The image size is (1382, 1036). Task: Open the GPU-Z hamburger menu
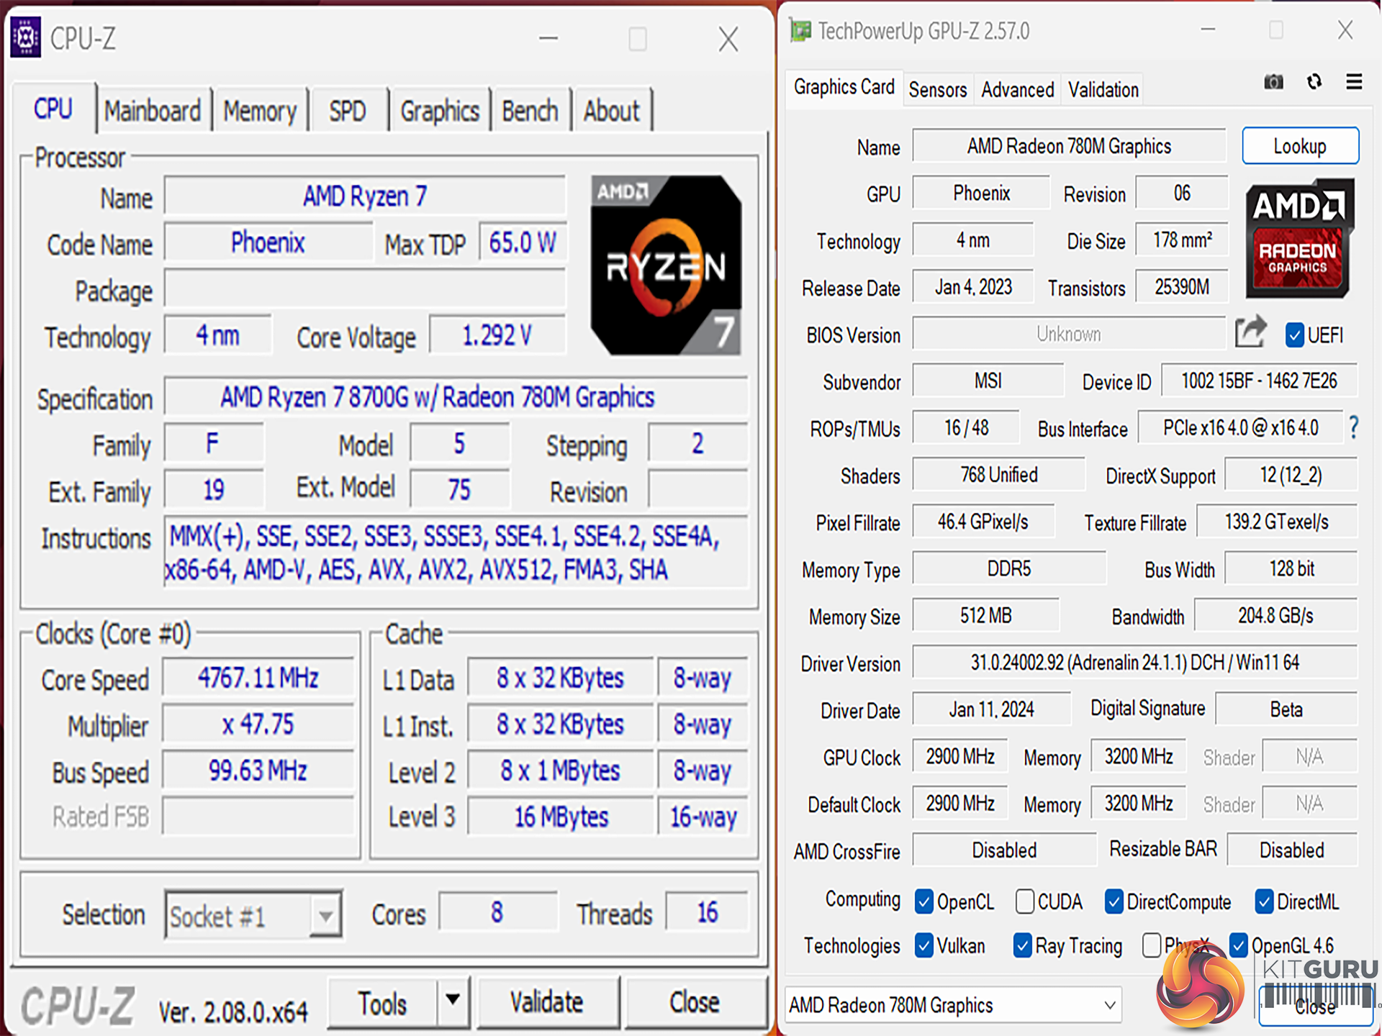[1354, 82]
